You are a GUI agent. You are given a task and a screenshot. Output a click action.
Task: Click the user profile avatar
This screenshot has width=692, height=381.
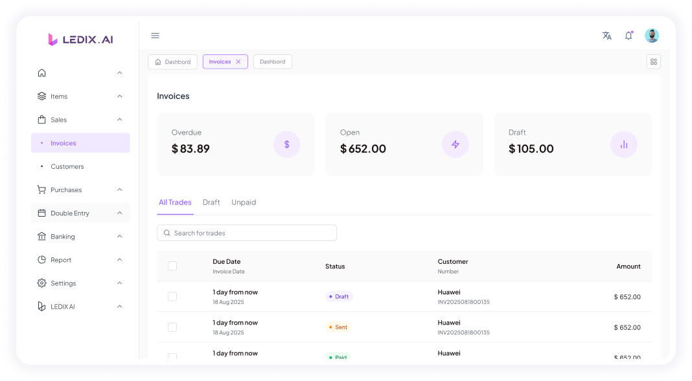(x=651, y=36)
